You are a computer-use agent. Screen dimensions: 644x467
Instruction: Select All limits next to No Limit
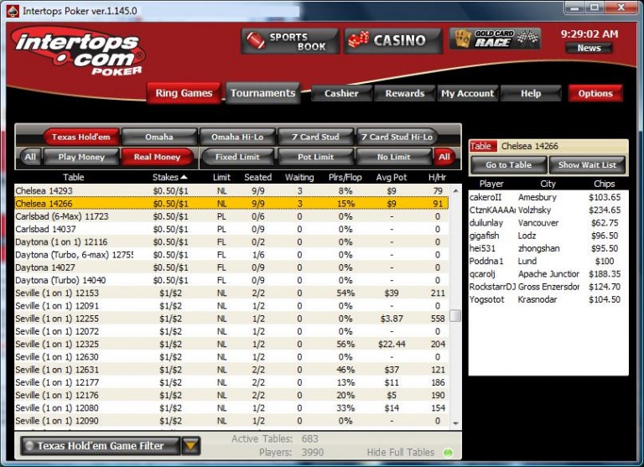[444, 157]
